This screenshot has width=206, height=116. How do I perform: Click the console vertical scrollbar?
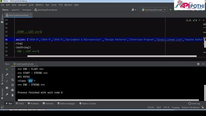205,93
